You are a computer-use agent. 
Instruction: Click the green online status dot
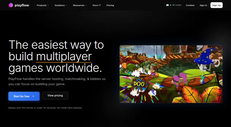(171, 5)
